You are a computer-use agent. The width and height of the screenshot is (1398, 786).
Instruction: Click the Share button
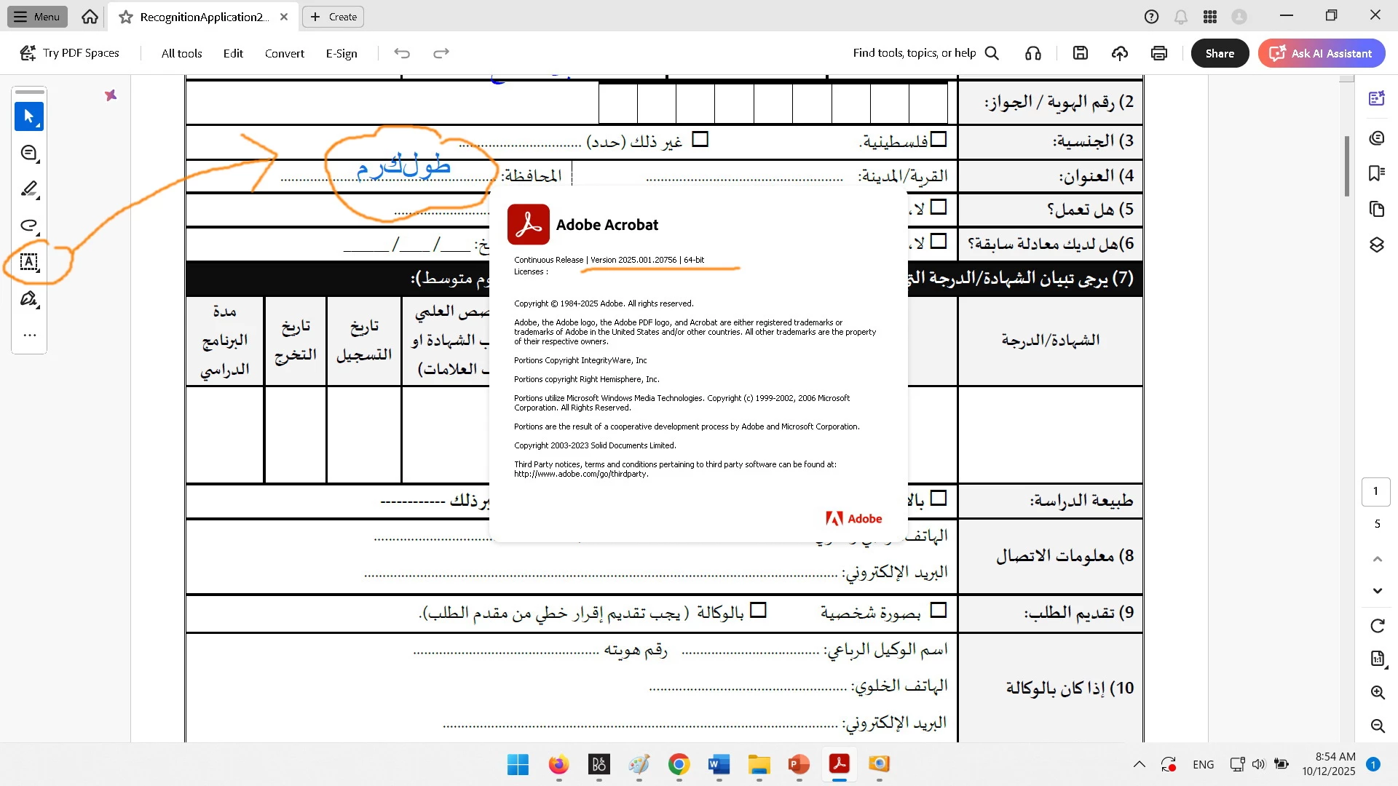1220,53
